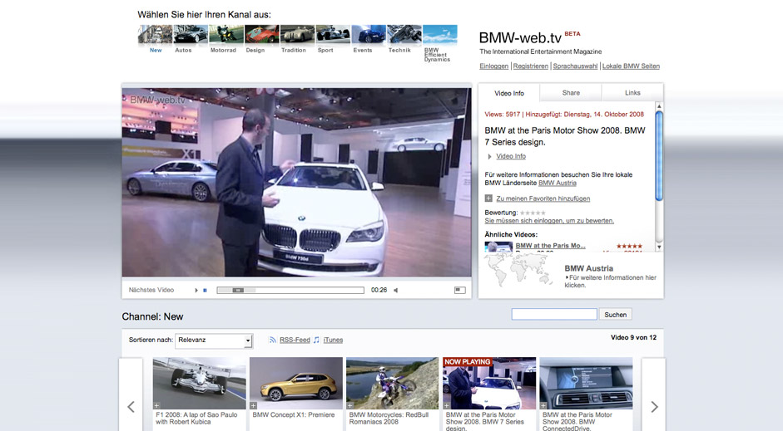Click the login-to-rate link
Viewport: 783px width, 431px height.
click(549, 221)
